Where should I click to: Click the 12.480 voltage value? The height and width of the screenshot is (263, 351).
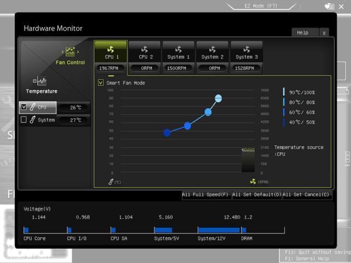(232, 217)
